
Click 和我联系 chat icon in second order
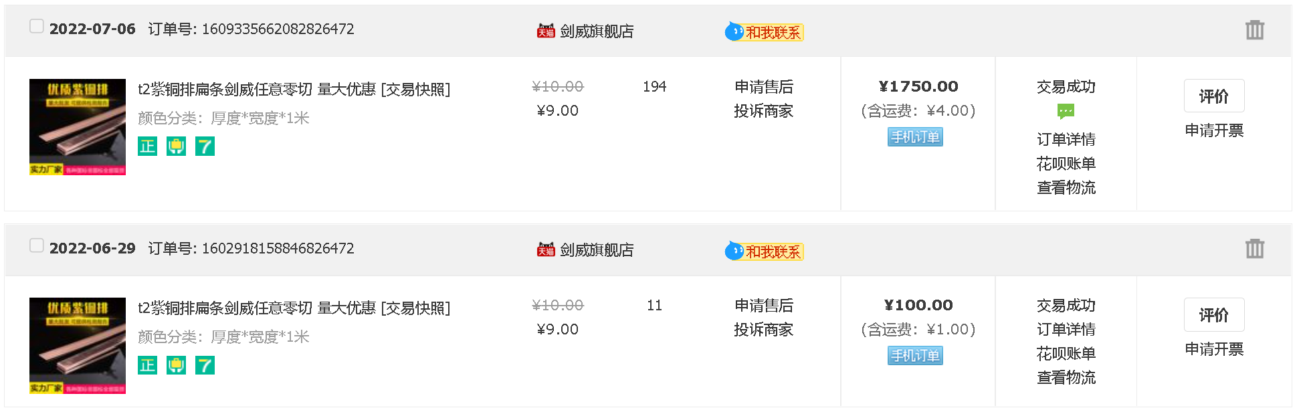pyautogui.click(x=764, y=251)
